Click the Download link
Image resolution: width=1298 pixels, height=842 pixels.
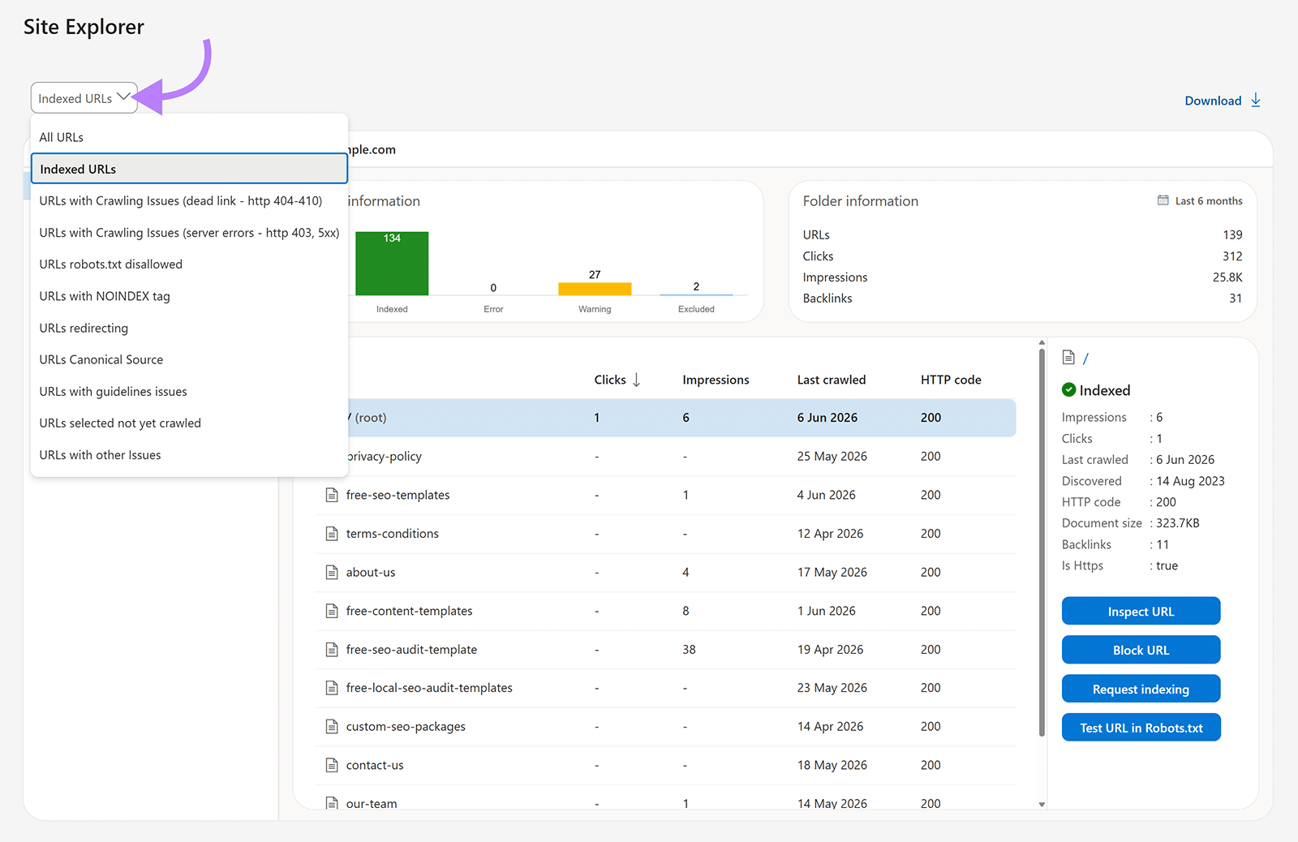1213,101
